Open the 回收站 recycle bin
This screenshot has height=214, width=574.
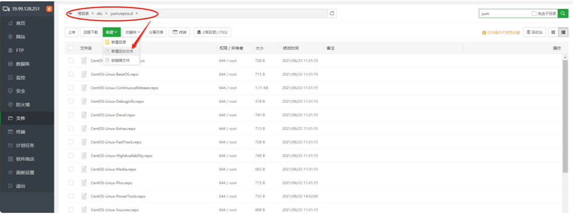pyautogui.click(x=534, y=32)
